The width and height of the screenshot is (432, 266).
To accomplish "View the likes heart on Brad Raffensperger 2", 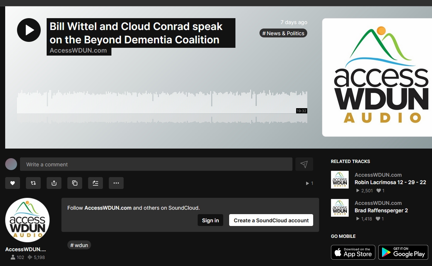I will [x=380, y=219].
